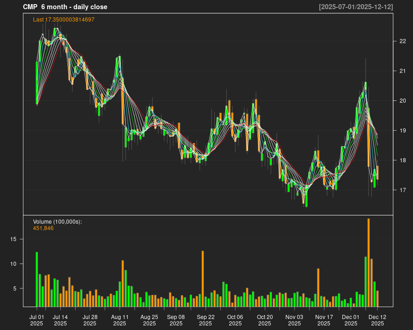The height and width of the screenshot is (330, 413).
Task: Click the 'Oct 06 2025' date axis label
Action: (235, 320)
